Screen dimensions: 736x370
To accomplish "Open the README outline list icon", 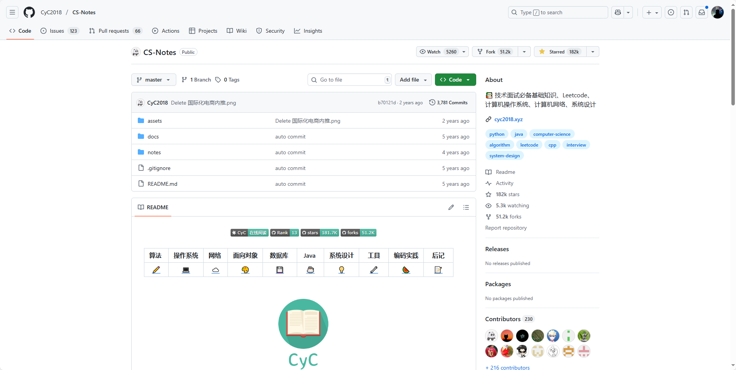I will pyautogui.click(x=466, y=207).
